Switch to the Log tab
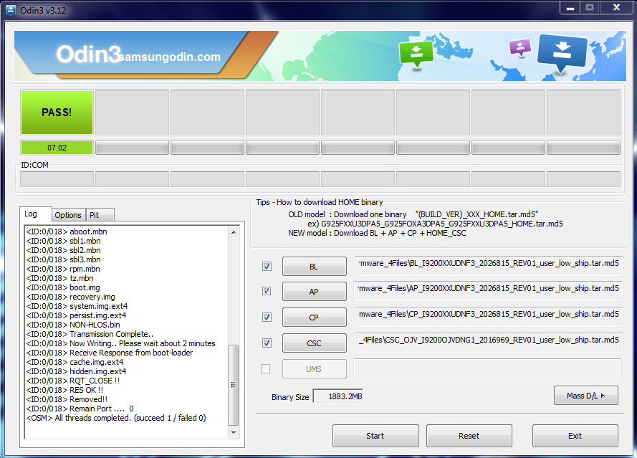637x458 pixels. tap(35, 214)
